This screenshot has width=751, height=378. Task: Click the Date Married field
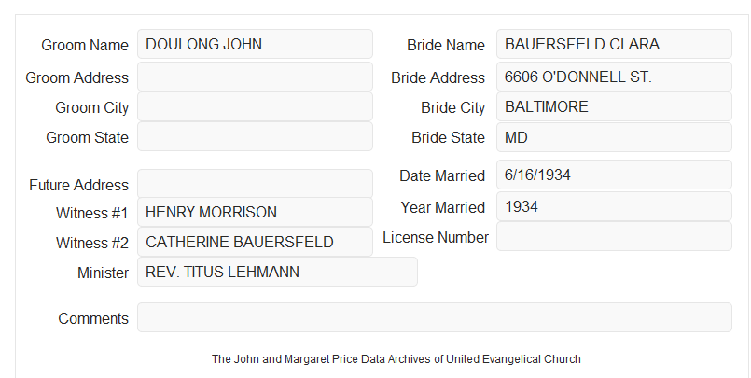tap(614, 175)
